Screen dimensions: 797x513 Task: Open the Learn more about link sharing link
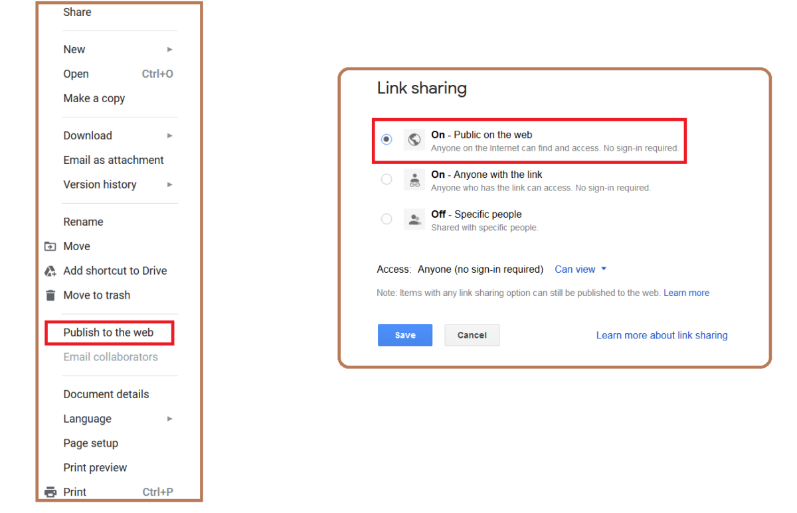tap(662, 335)
